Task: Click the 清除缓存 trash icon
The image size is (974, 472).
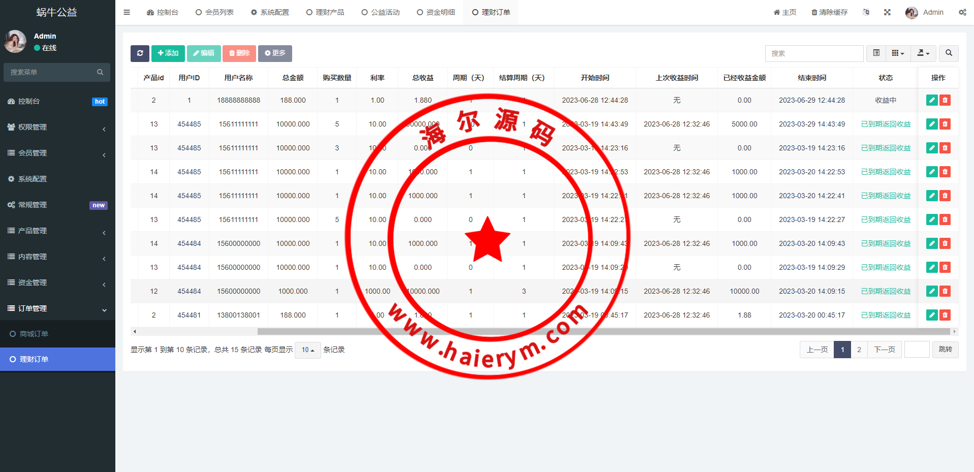Action: pos(814,12)
